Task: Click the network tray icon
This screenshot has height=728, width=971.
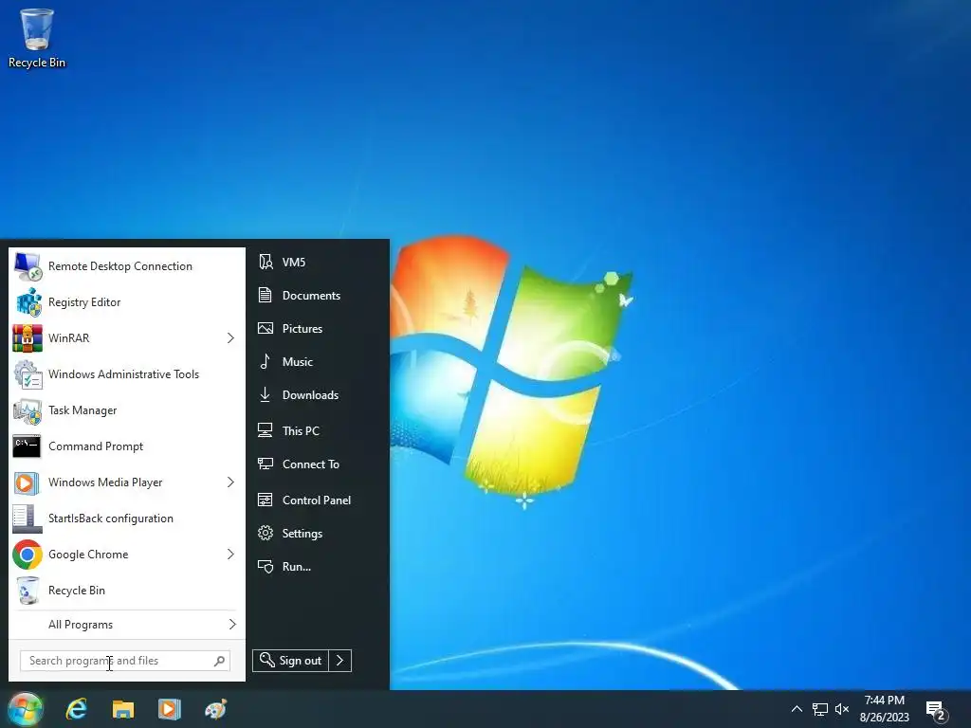Action: click(820, 709)
